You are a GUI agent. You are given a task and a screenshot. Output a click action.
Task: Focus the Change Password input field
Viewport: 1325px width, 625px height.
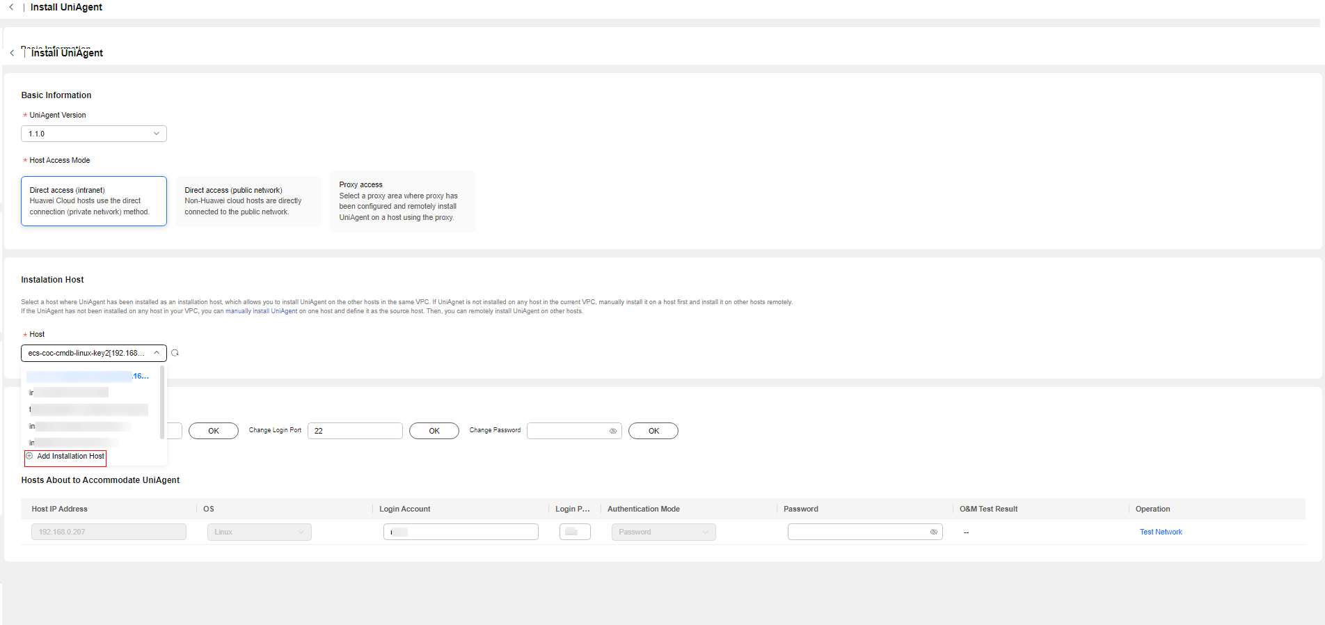[x=574, y=431]
